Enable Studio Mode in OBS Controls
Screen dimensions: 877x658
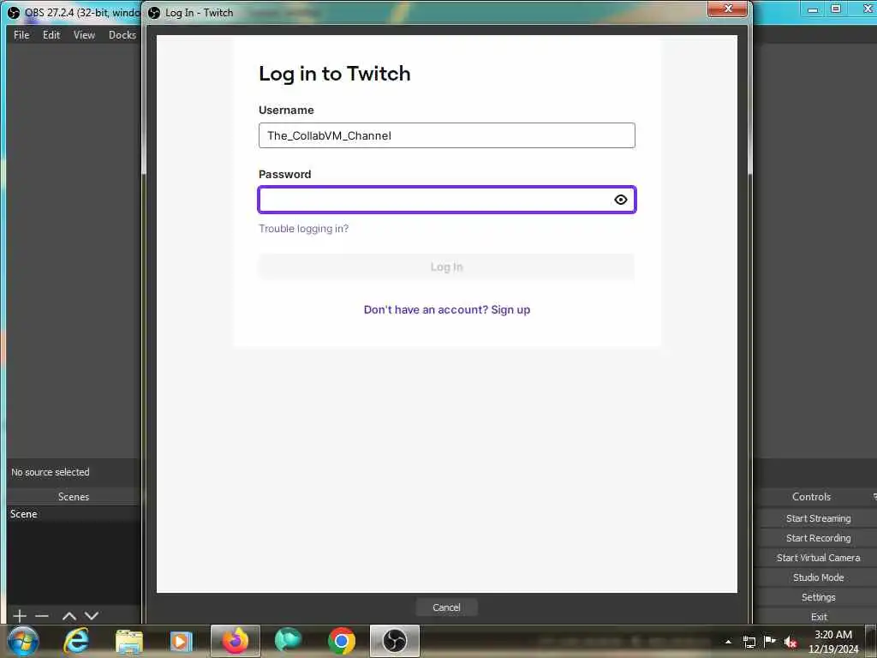point(818,577)
